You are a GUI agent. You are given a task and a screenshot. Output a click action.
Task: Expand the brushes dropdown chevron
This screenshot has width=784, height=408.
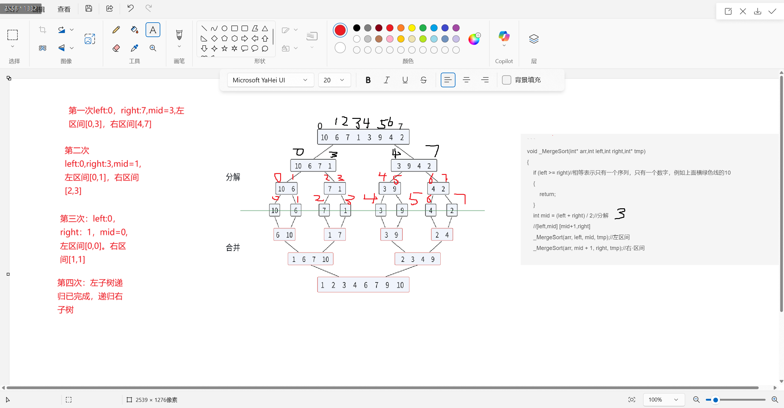(179, 47)
